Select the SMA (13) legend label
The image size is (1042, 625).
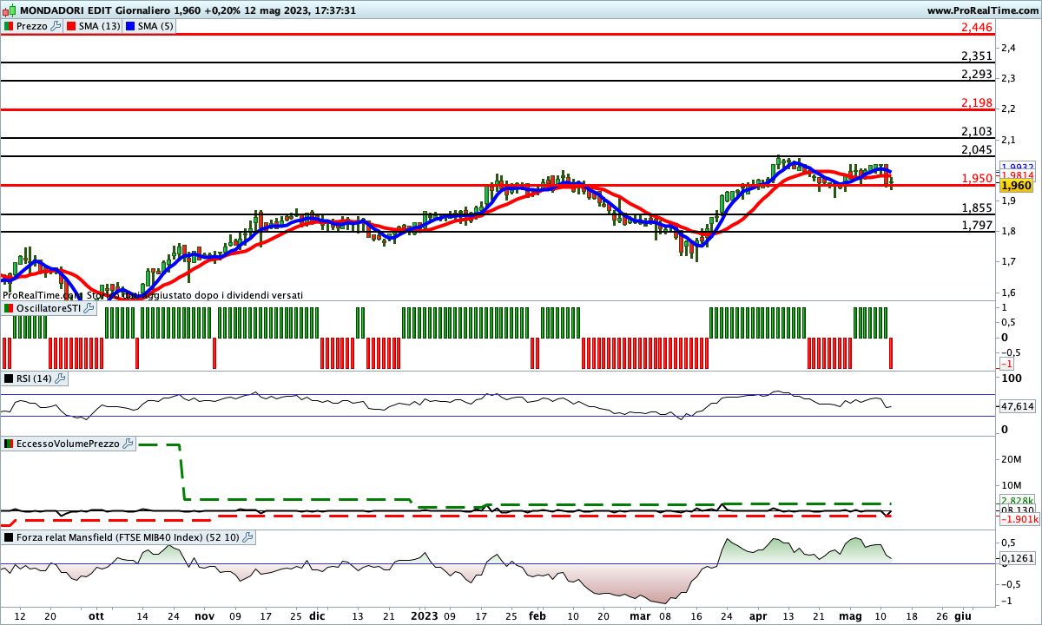(100, 26)
